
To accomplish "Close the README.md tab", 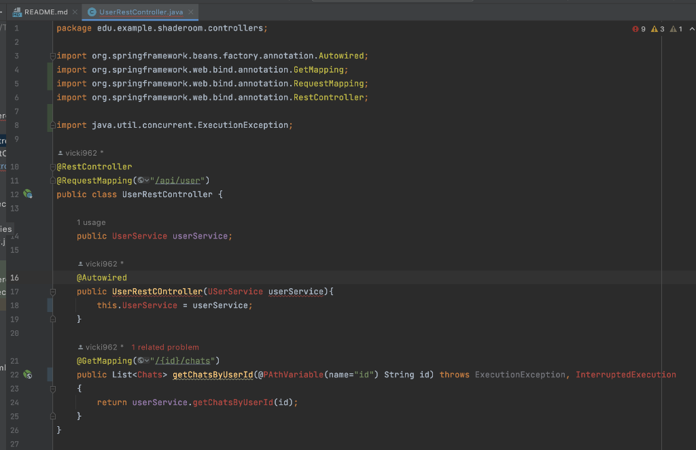I will (75, 12).
